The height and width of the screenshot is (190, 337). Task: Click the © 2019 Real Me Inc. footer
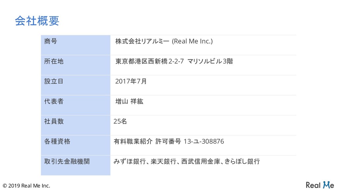[x=26, y=186]
